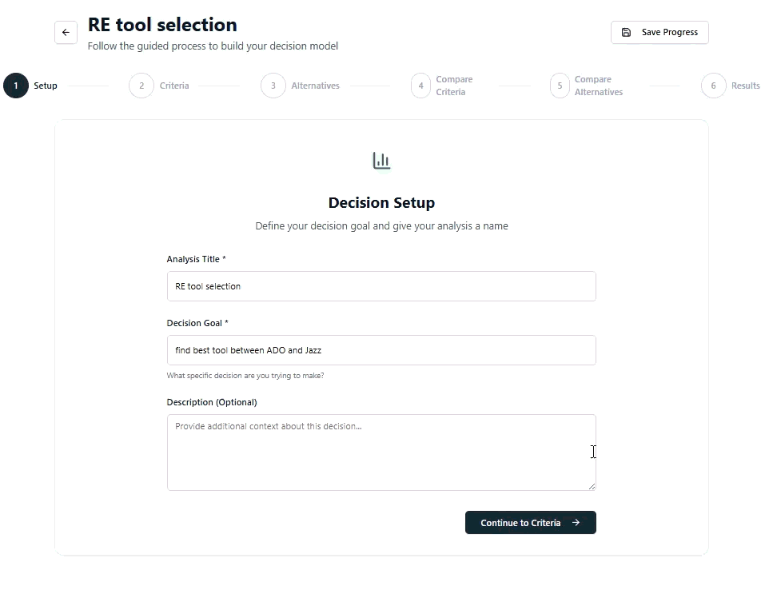Select the Alternatives step label
Viewport: 769px width, 590px height.
tap(316, 86)
